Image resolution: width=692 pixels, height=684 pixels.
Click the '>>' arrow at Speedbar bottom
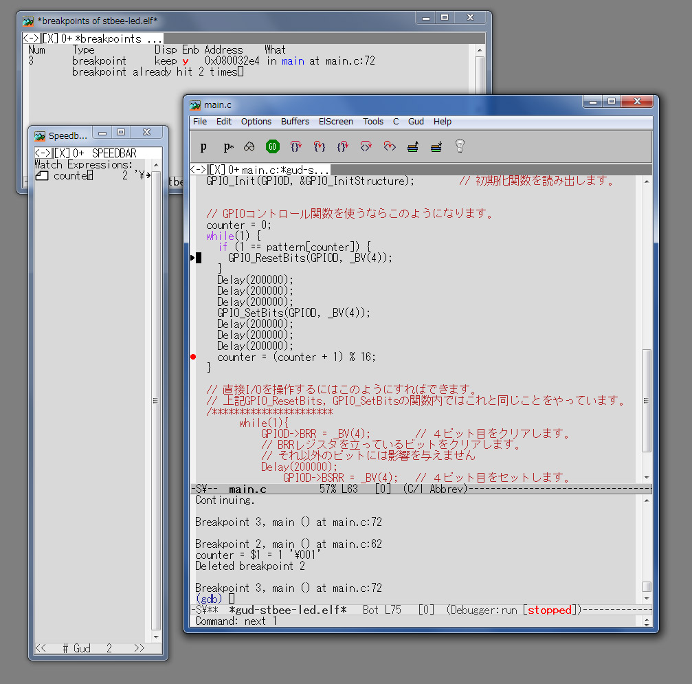coord(139,648)
